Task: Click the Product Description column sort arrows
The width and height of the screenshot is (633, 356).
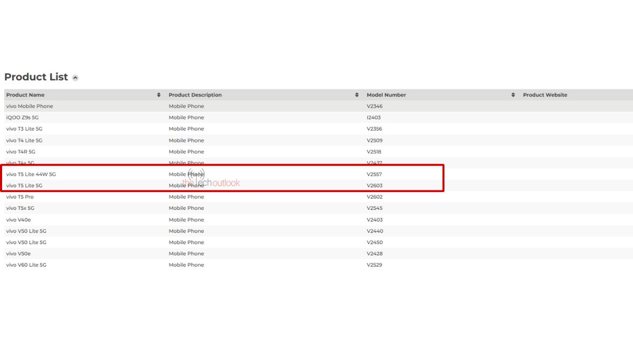Action: pos(357,95)
